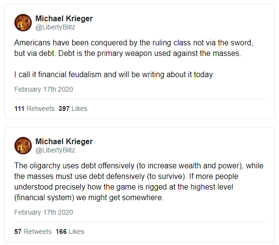Open second tweet's February 17th 2020 date
The width and height of the screenshot is (279, 245).
(x=44, y=212)
